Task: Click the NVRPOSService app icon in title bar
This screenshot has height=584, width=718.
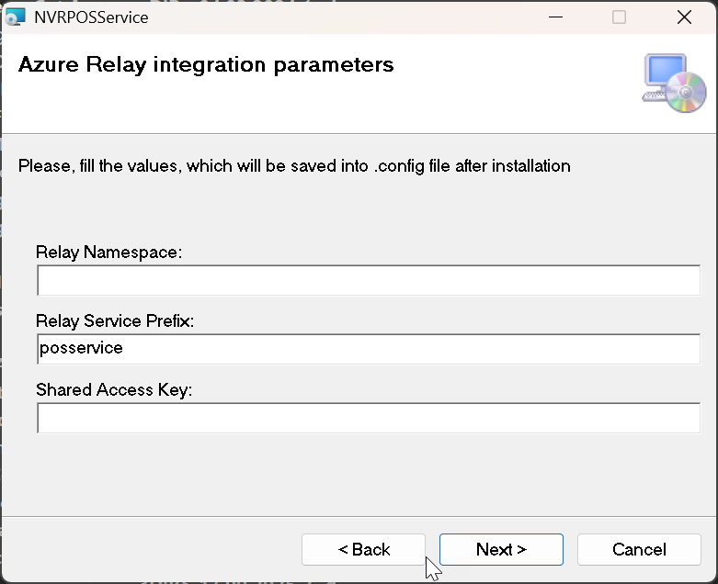Action: 16,17
